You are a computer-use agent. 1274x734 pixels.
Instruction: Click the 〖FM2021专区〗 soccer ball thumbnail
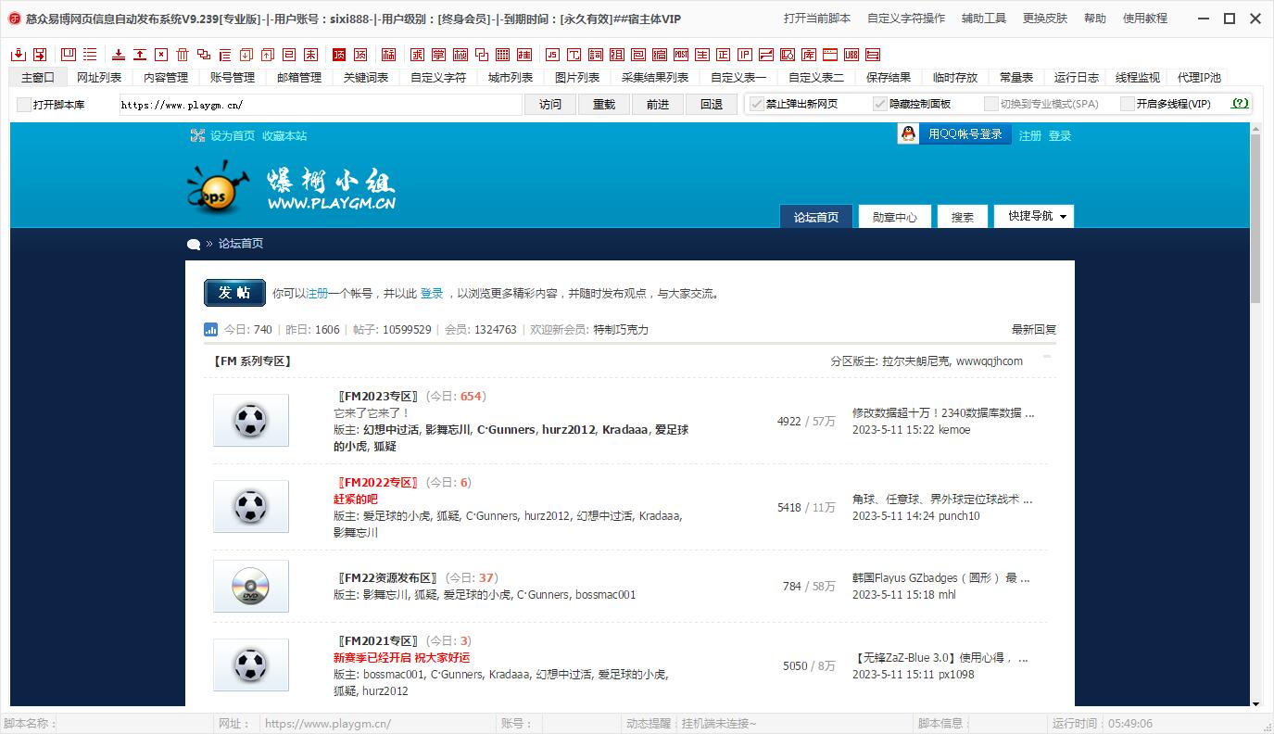pyautogui.click(x=251, y=664)
